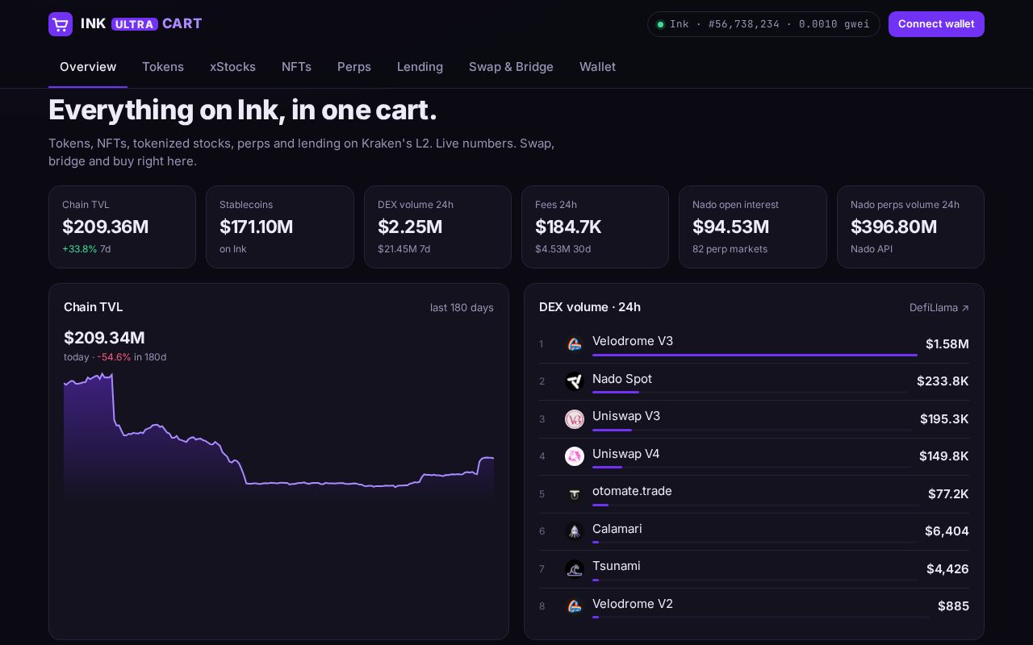Click the $209.34M chart value
The image size is (1033, 645).
pyautogui.click(x=104, y=338)
